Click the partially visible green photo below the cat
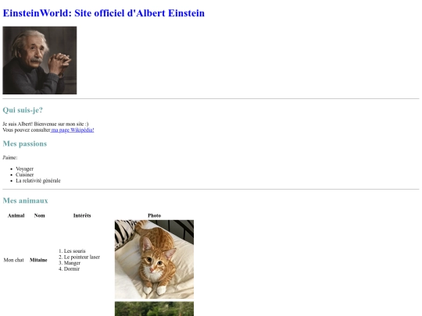The width and height of the screenshot is (422, 316). pos(154,309)
